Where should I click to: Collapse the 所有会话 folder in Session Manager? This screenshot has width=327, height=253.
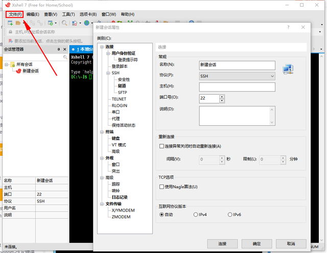pyautogui.click(x=7, y=64)
